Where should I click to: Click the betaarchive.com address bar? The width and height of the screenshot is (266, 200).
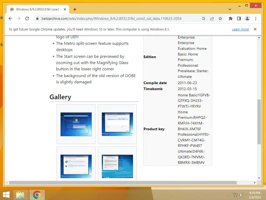[x=111, y=18]
